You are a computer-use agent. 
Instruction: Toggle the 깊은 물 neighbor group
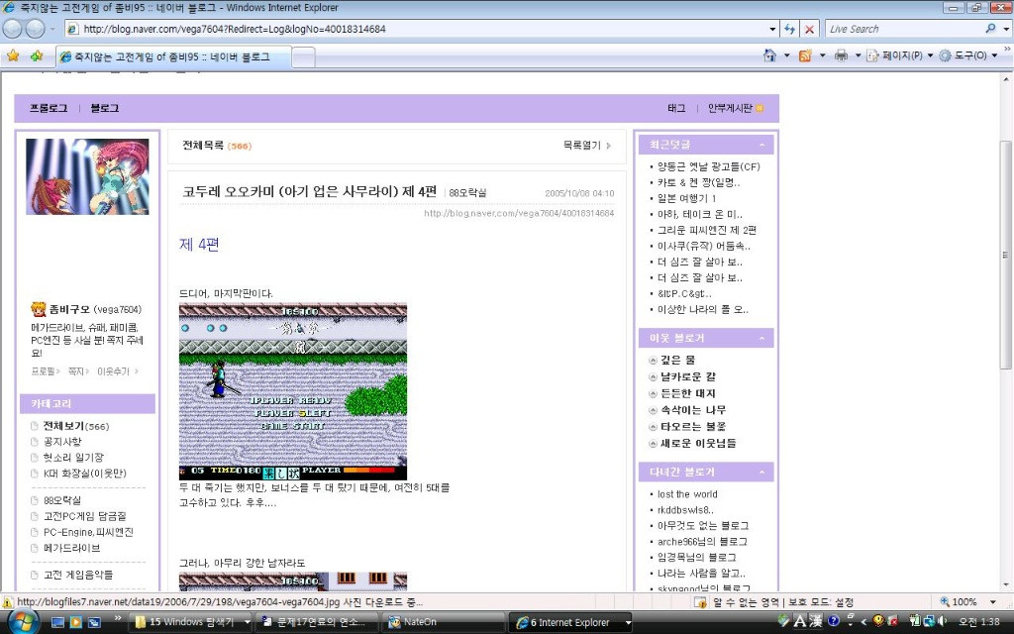click(x=653, y=361)
